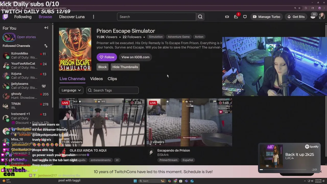Select the PrimerStream tag
The height and width of the screenshot is (184, 327).
point(168,160)
